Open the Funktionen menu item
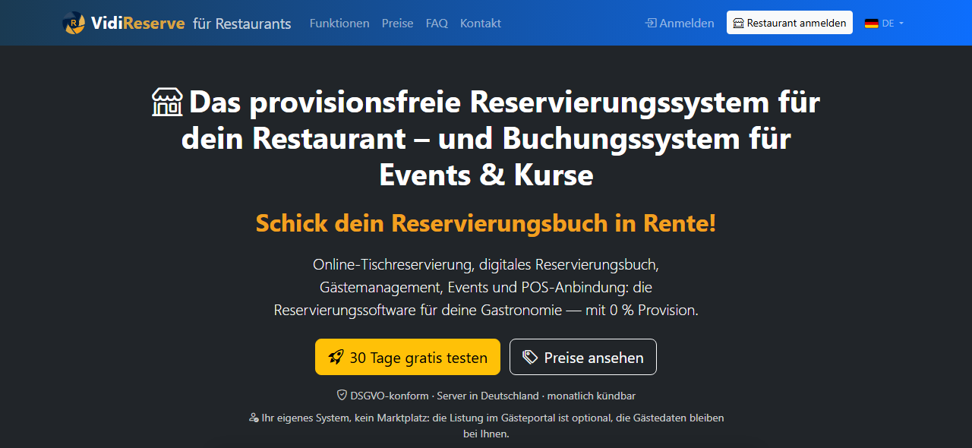 339,23
